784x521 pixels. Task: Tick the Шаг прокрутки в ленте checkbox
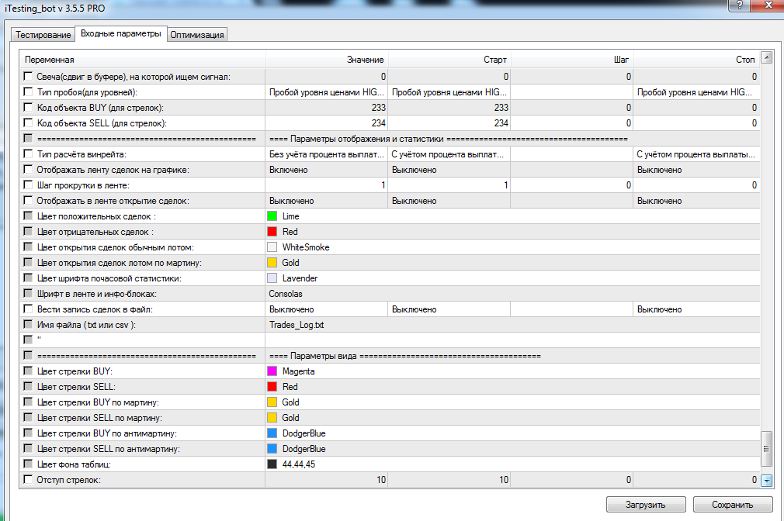pyautogui.click(x=29, y=185)
